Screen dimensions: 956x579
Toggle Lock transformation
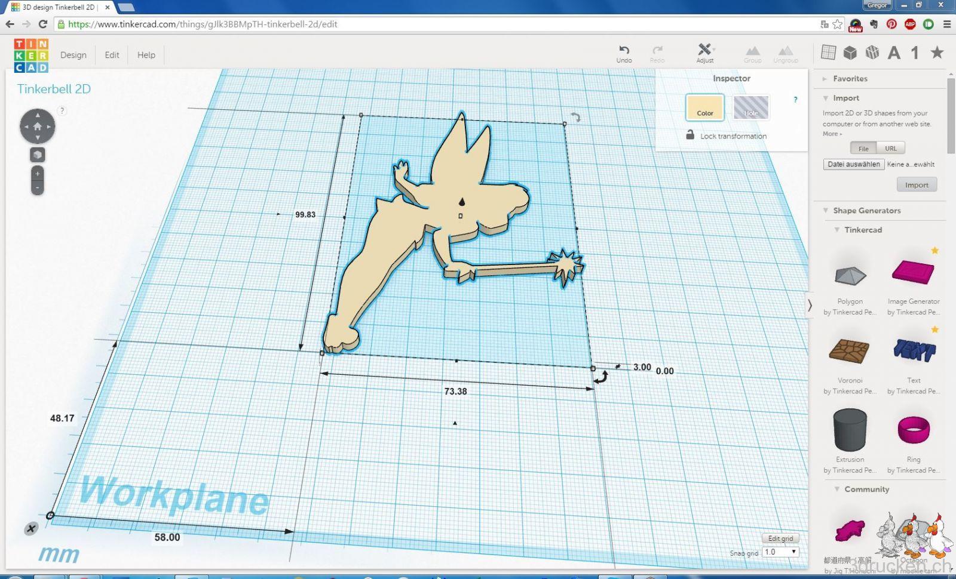point(690,136)
